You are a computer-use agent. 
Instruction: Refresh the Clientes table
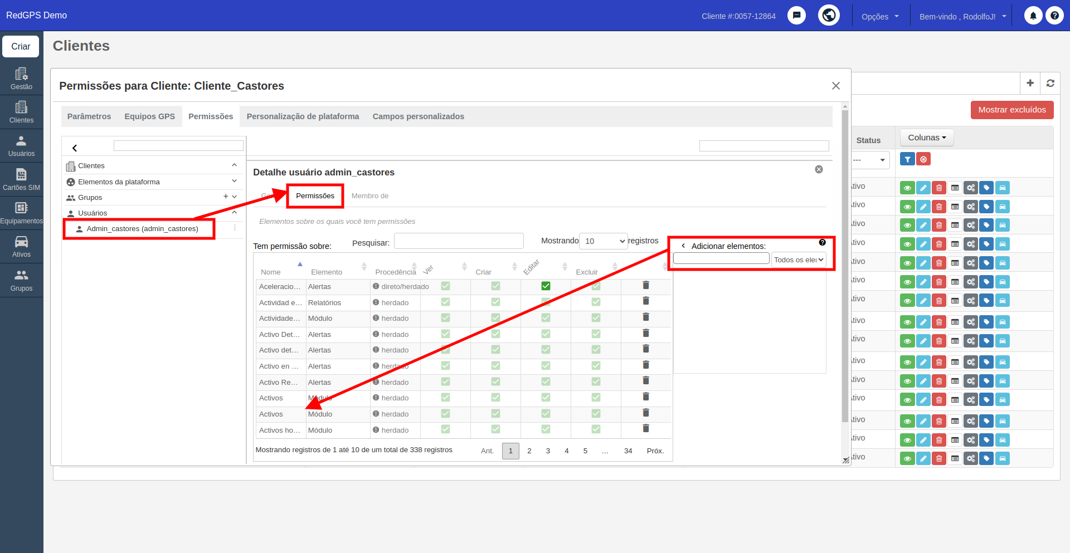pyautogui.click(x=1050, y=83)
